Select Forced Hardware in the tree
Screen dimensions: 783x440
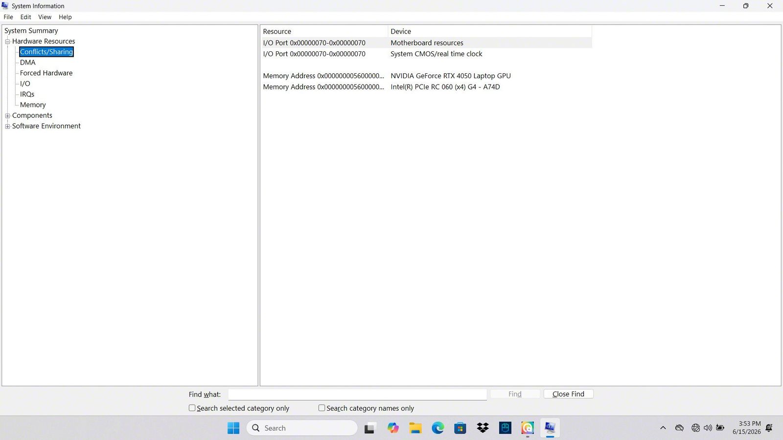click(46, 73)
